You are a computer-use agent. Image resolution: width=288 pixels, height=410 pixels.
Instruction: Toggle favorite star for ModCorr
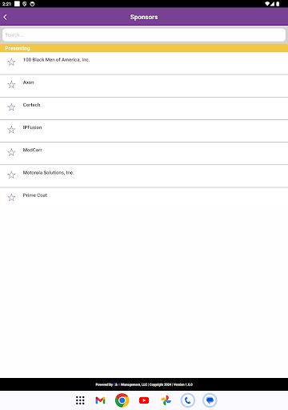[x=11, y=152]
